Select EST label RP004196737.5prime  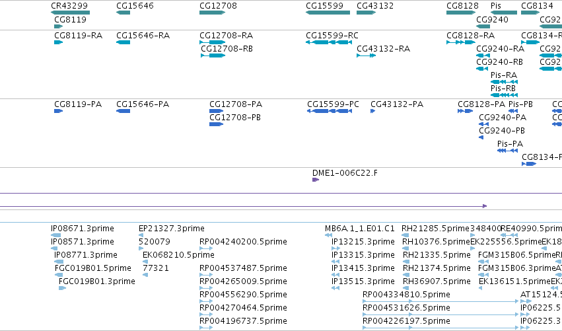(243, 322)
